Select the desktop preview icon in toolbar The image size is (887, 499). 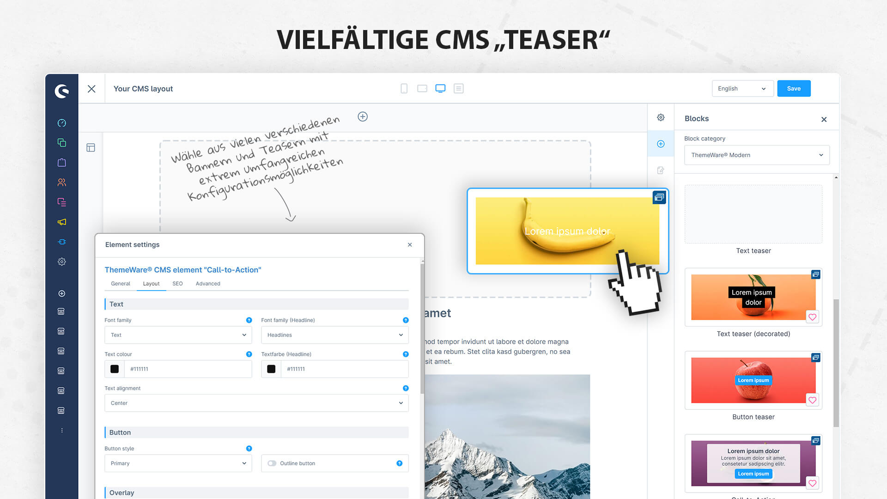coord(440,88)
